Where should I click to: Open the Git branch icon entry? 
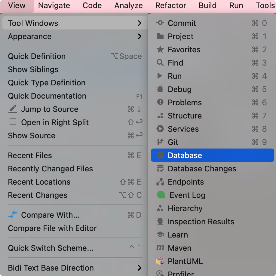[160, 142]
